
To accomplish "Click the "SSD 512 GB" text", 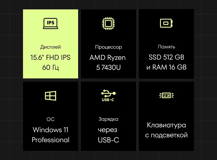I will 166,57.
